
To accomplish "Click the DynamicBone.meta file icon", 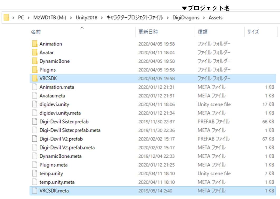I will click(35, 156).
